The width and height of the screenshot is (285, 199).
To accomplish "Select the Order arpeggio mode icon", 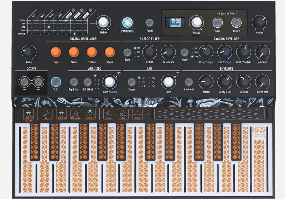I will 61,114.
